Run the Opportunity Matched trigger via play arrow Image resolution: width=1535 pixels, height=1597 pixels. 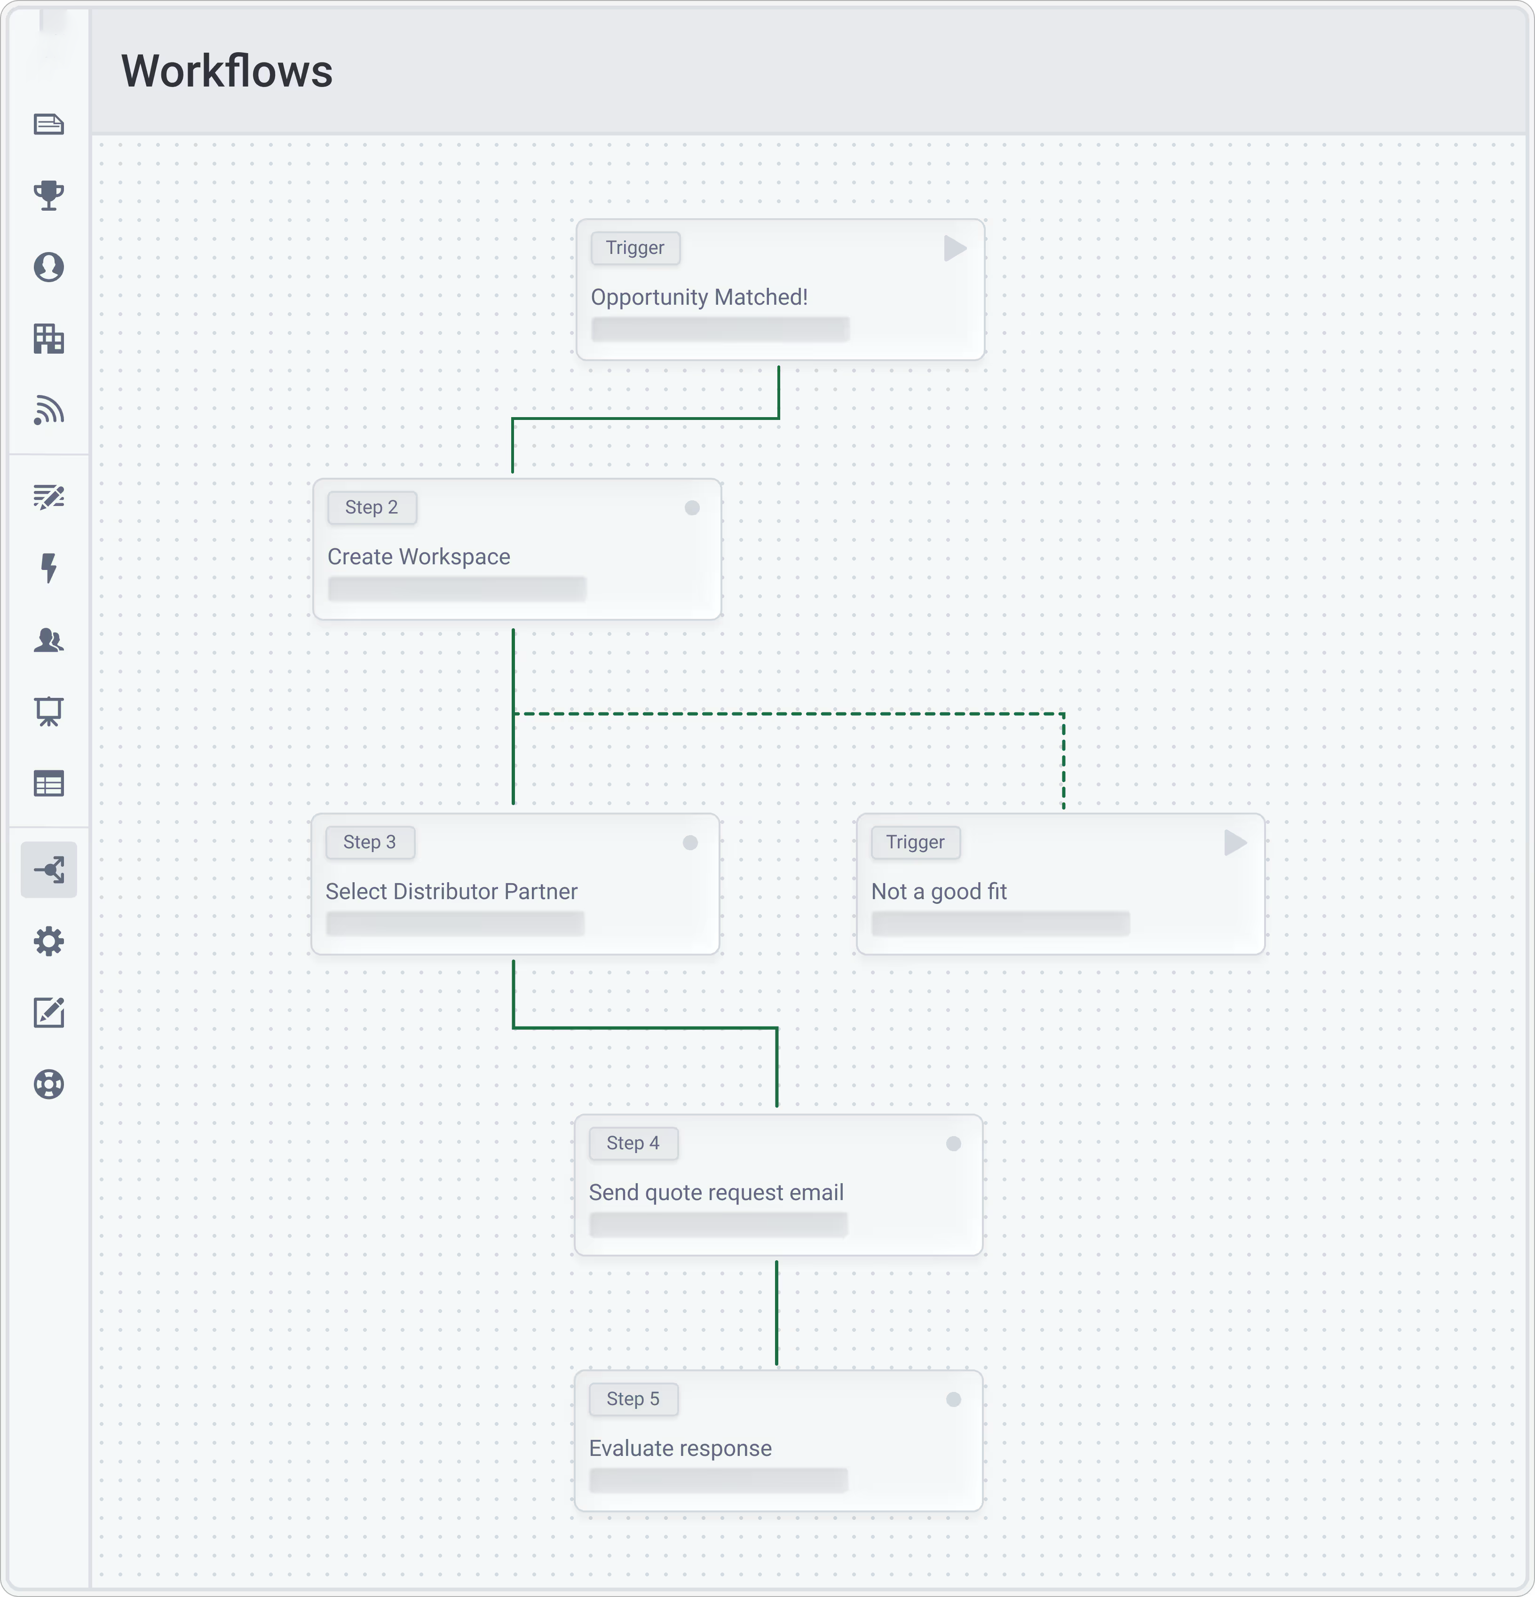955,249
